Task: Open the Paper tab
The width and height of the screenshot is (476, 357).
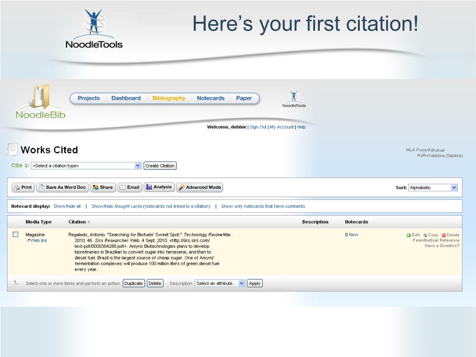Action: tap(244, 98)
